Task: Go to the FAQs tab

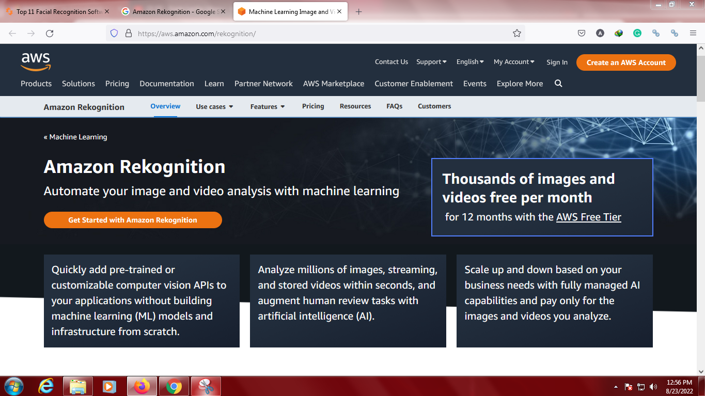Action: pyautogui.click(x=395, y=106)
